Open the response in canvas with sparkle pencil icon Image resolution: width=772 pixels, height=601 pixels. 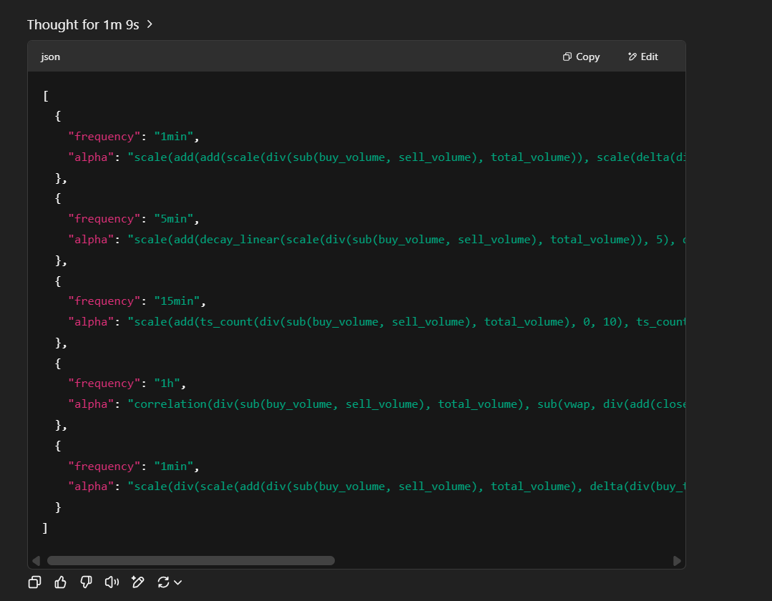(138, 582)
